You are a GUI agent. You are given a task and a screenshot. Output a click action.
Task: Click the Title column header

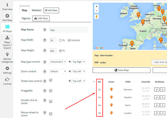coord(128,82)
